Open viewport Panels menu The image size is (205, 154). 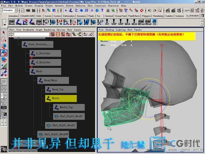click(138, 30)
